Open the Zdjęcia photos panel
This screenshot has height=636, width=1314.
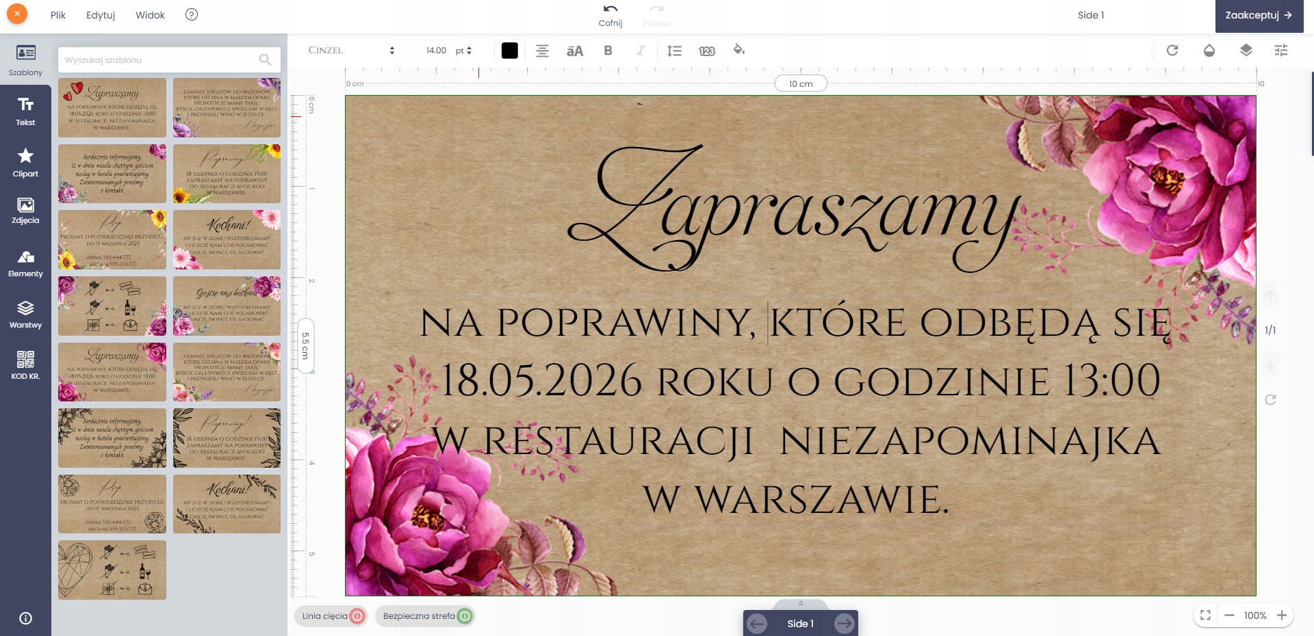[25, 211]
